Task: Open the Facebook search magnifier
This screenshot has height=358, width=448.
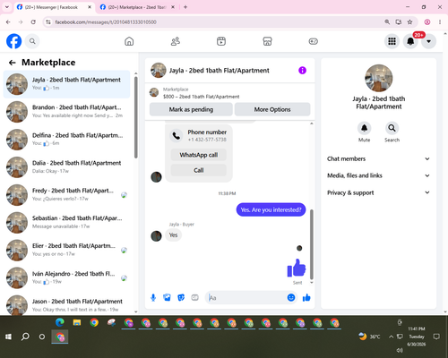Action: pyautogui.click(x=32, y=41)
